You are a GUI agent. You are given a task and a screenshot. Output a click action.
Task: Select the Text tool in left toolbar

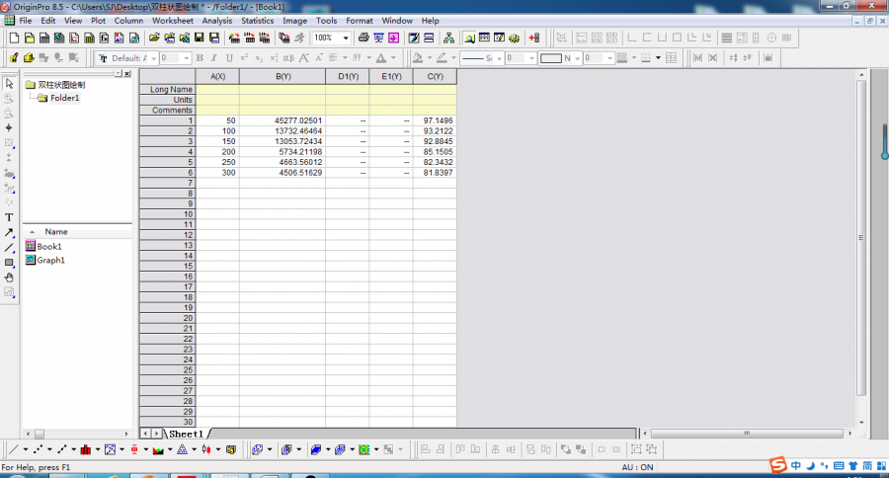coord(9,217)
